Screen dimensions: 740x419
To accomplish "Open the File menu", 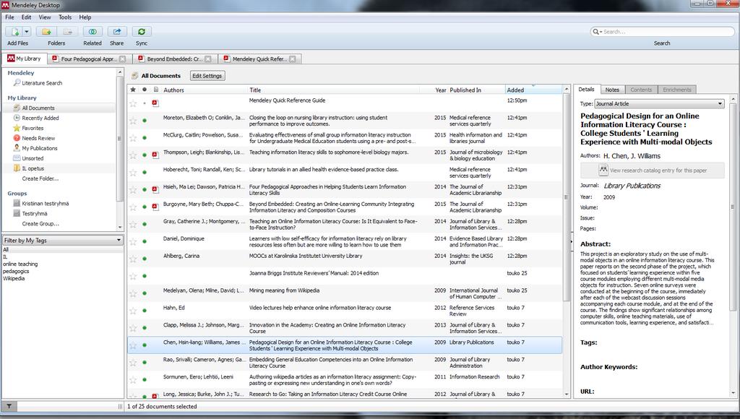I will click(9, 17).
